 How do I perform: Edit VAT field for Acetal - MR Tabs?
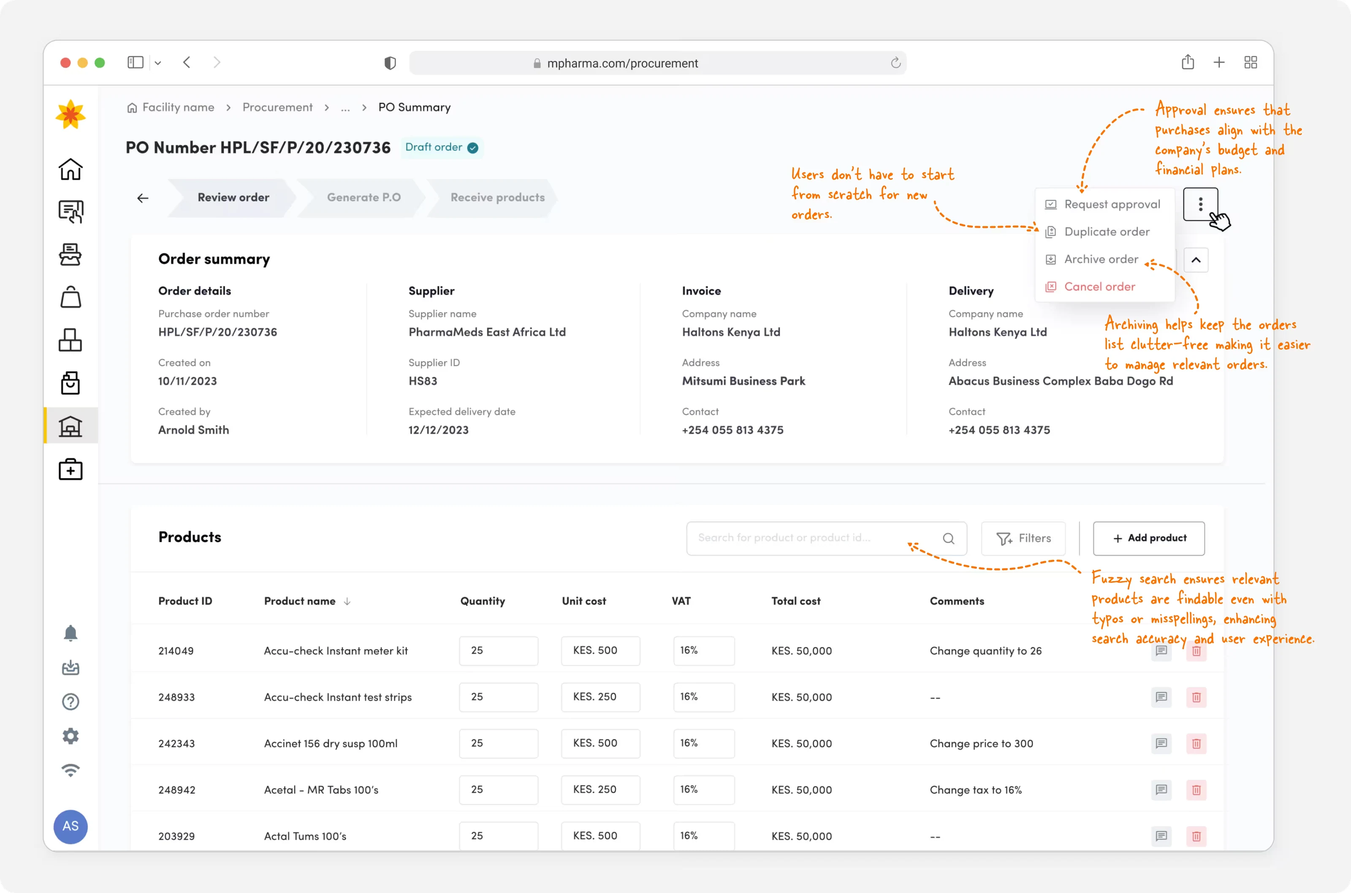(704, 790)
